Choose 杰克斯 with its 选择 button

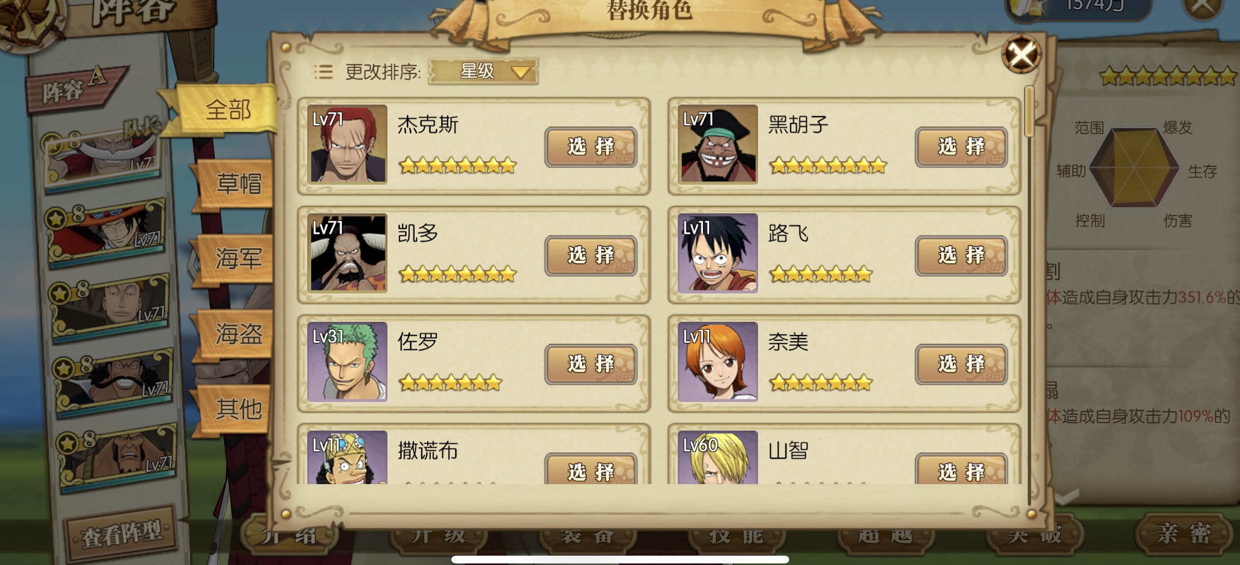pyautogui.click(x=591, y=147)
